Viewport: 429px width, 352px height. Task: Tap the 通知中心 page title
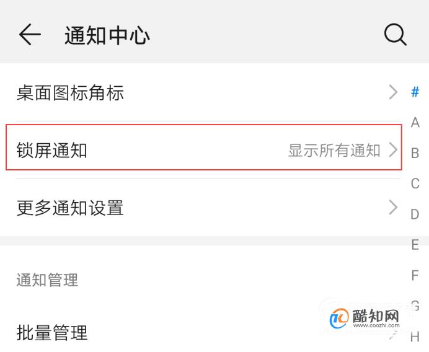pyautogui.click(x=107, y=35)
